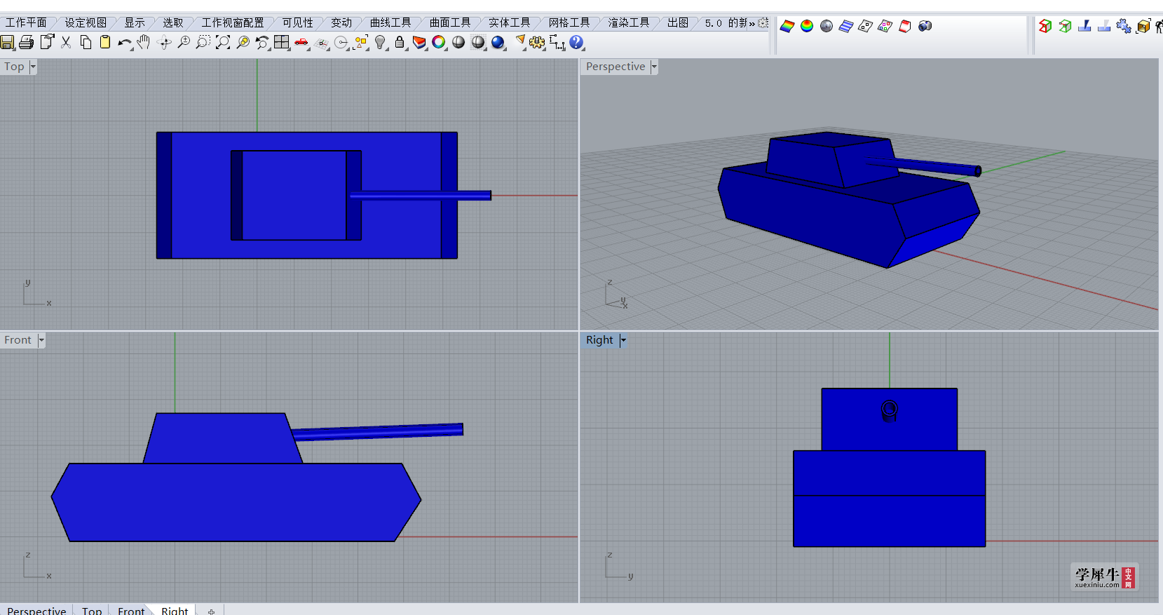1163x615 pixels.
Task: Switch to the 显示 toolbar tab
Action: (x=135, y=22)
